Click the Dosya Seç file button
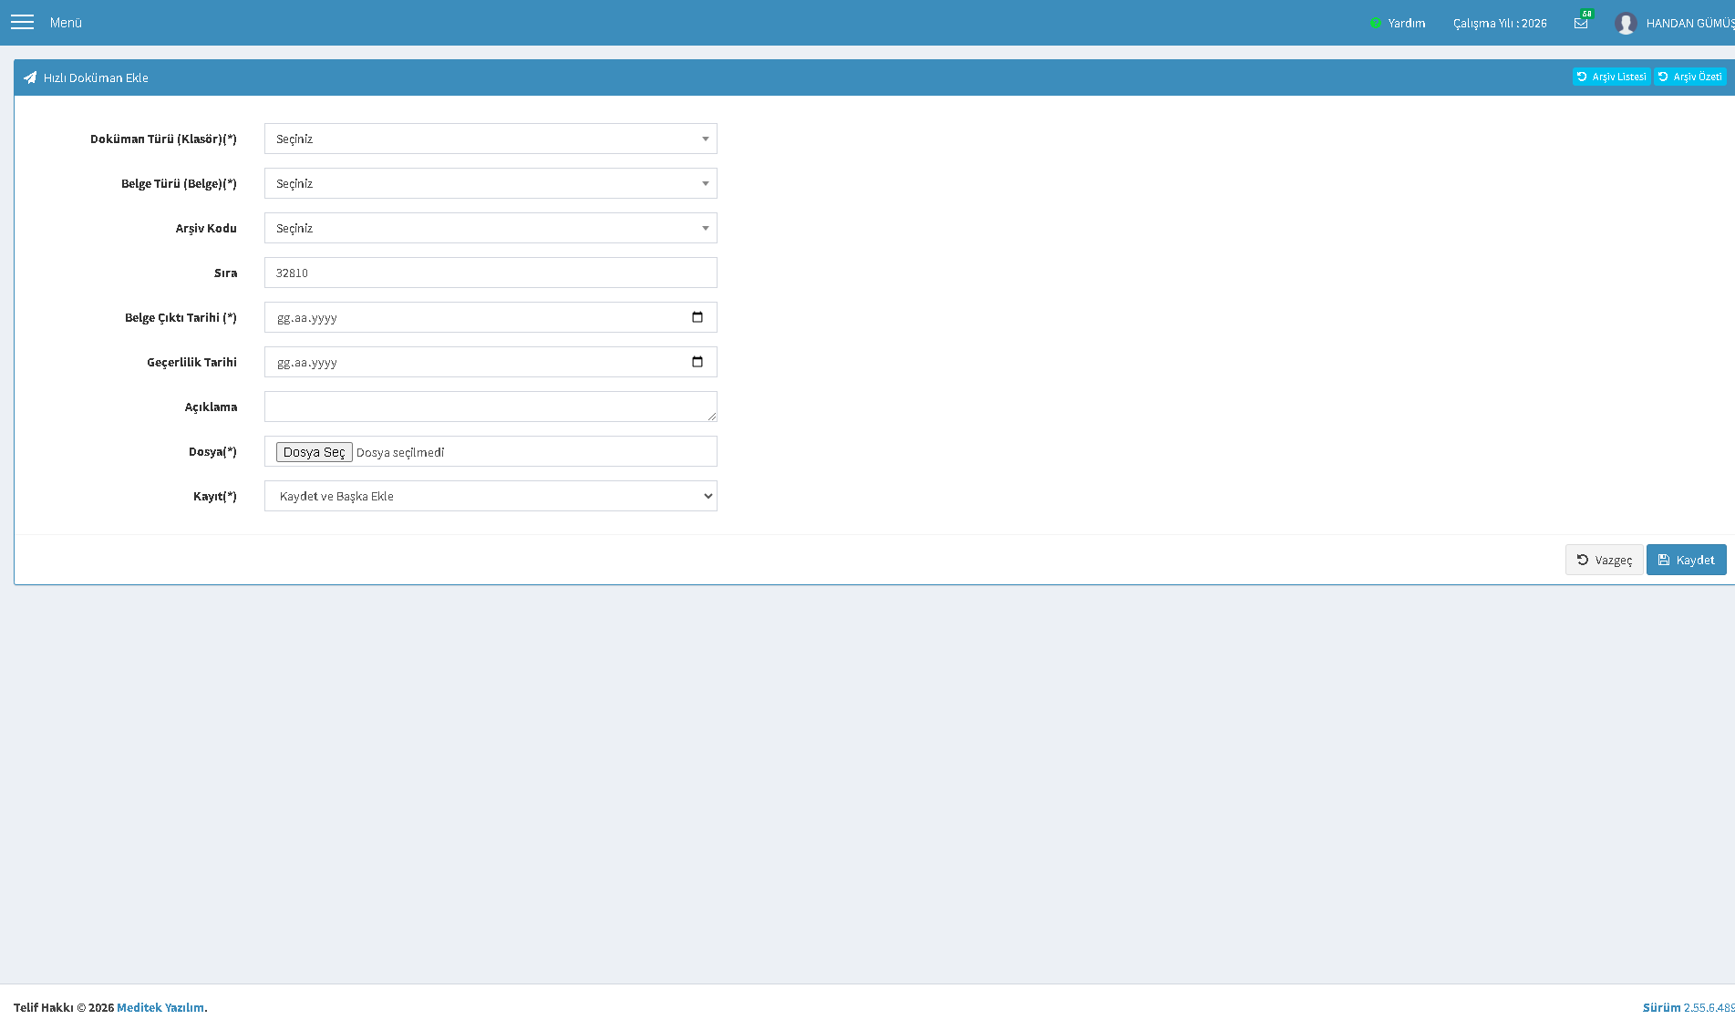Viewport: 1735px width, 1030px height. (x=314, y=452)
